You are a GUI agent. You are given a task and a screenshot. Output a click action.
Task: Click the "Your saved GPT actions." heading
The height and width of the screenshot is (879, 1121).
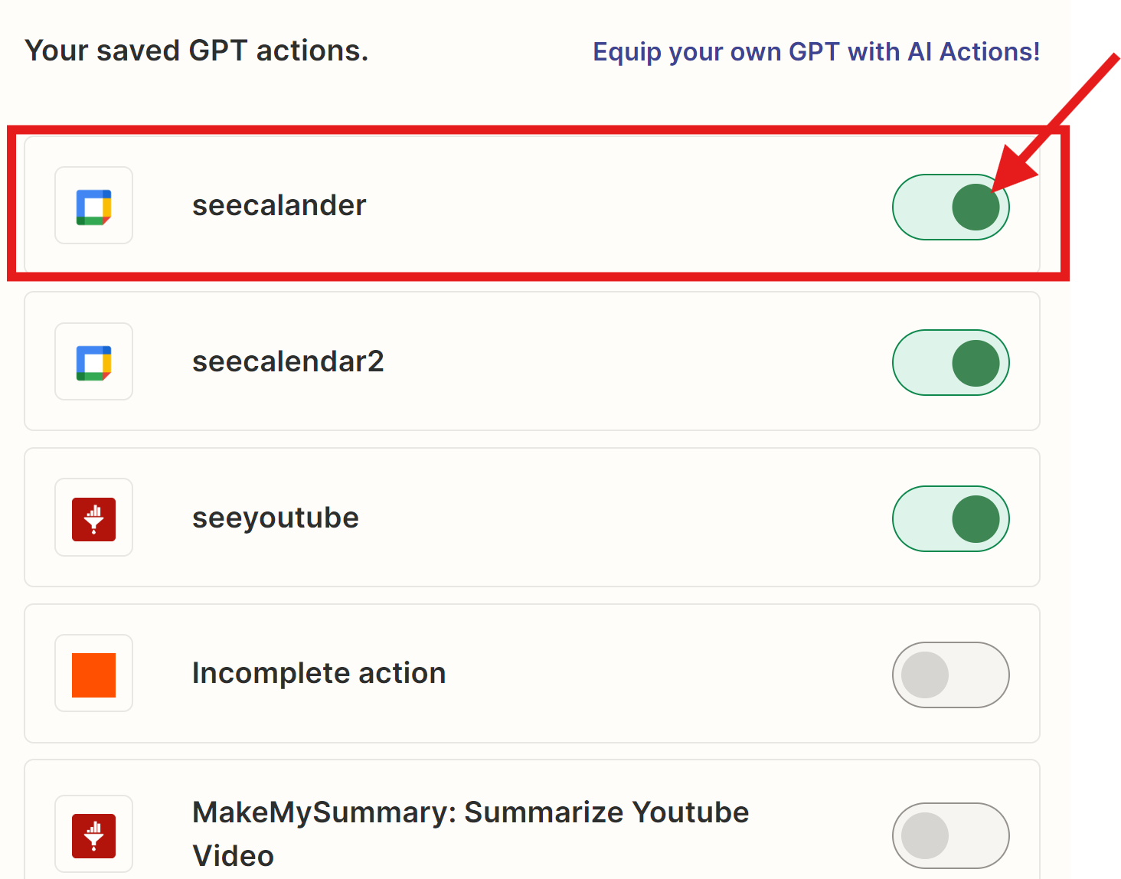pyautogui.click(x=197, y=51)
